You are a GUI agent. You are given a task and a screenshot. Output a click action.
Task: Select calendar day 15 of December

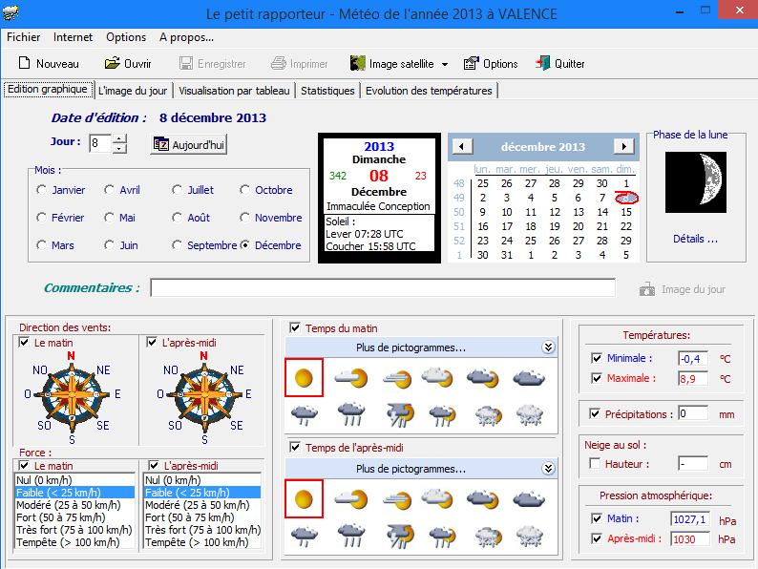coord(626,212)
